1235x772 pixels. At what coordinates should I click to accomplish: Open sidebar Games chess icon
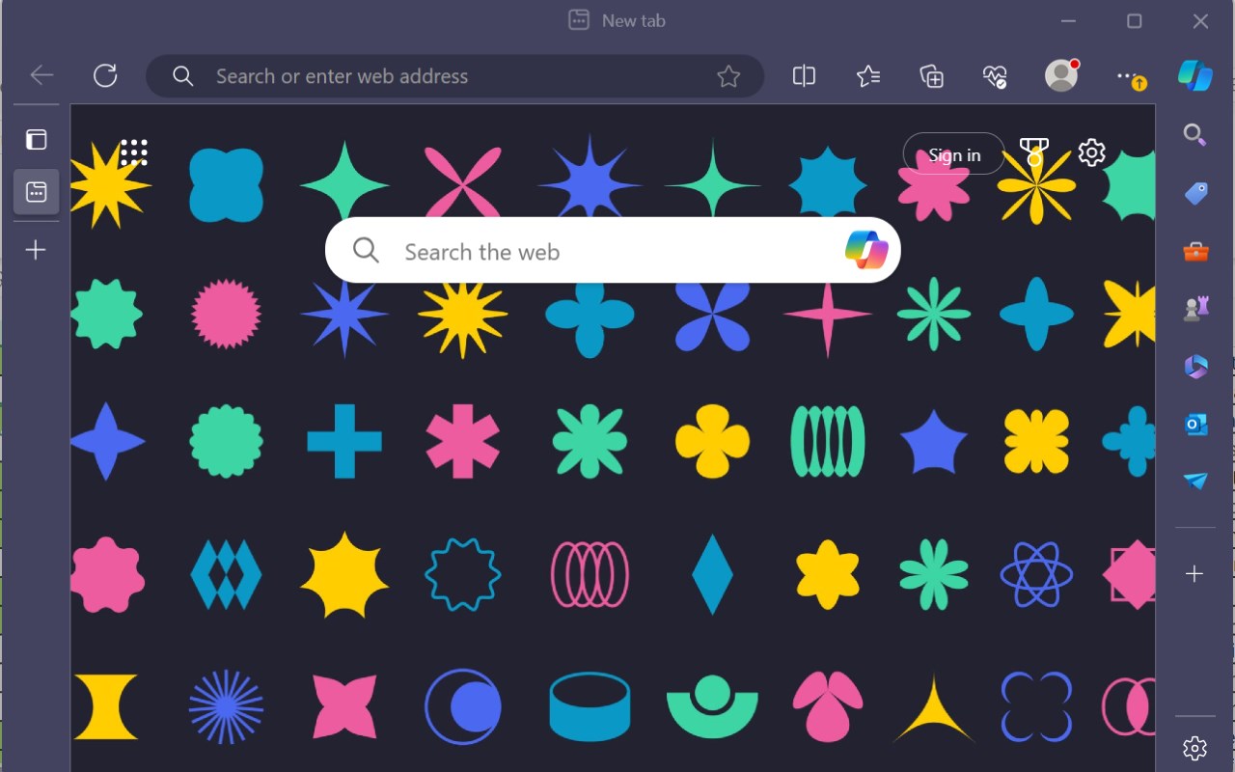click(1195, 309)
